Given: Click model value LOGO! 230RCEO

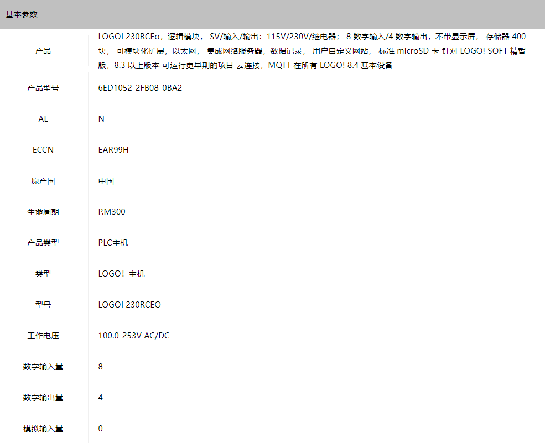Looking at the screenshot, I should pyautogui.click(x=129, y=305).
